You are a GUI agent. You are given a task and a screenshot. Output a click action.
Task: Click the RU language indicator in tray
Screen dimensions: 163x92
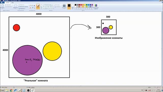142,90
